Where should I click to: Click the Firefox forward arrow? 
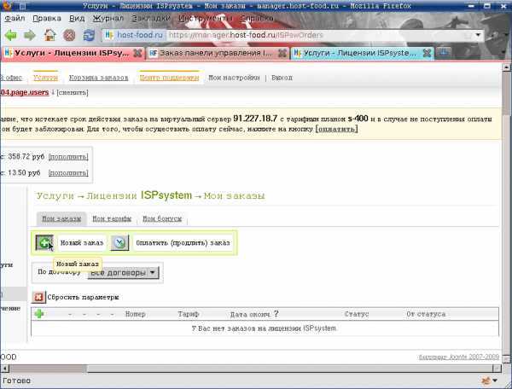pos(31,35)
